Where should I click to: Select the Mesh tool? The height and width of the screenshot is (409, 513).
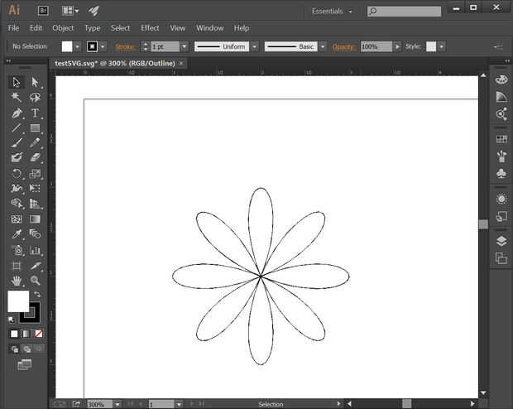click(16, 219)
